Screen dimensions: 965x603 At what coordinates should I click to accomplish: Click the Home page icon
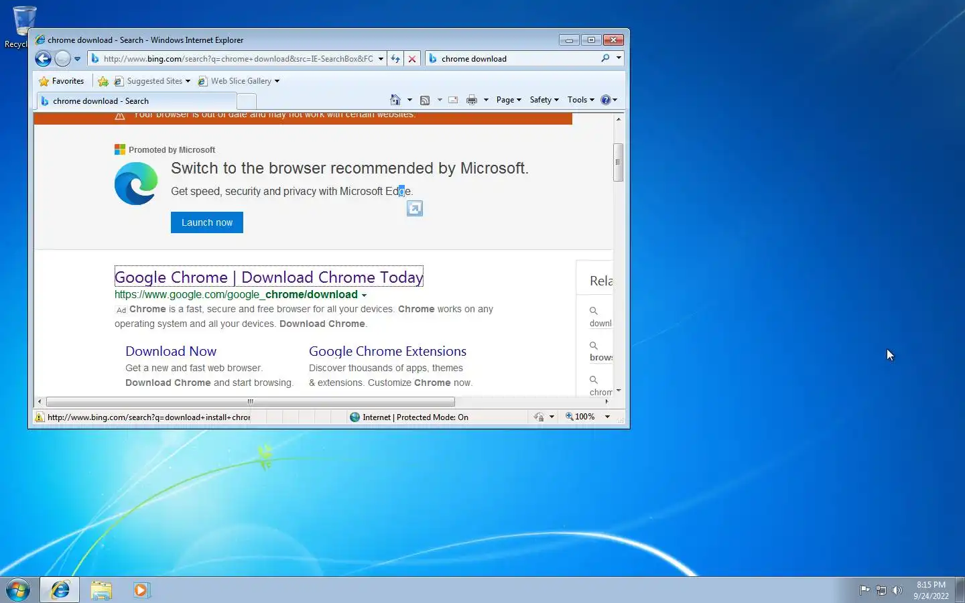395,100
